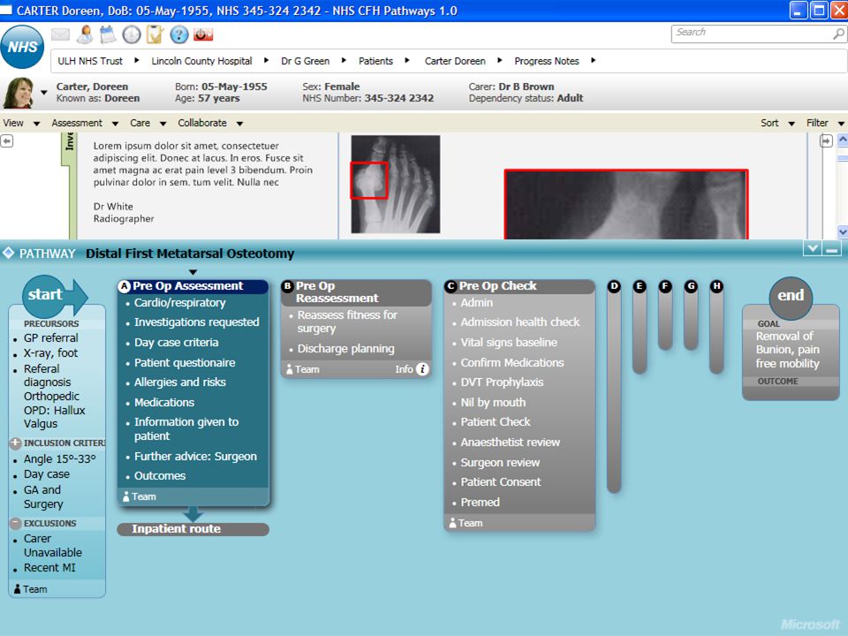
Task: Click the patient photo of Doreen Carter
Action: click(19, 93)
